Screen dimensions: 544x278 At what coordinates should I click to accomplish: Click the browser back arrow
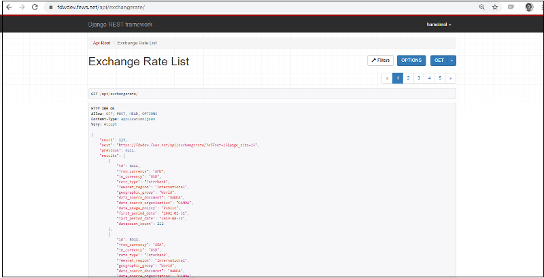click(x=8, y=6)
